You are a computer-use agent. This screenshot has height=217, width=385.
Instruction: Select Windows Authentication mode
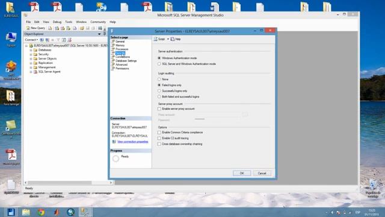[159, 58]
